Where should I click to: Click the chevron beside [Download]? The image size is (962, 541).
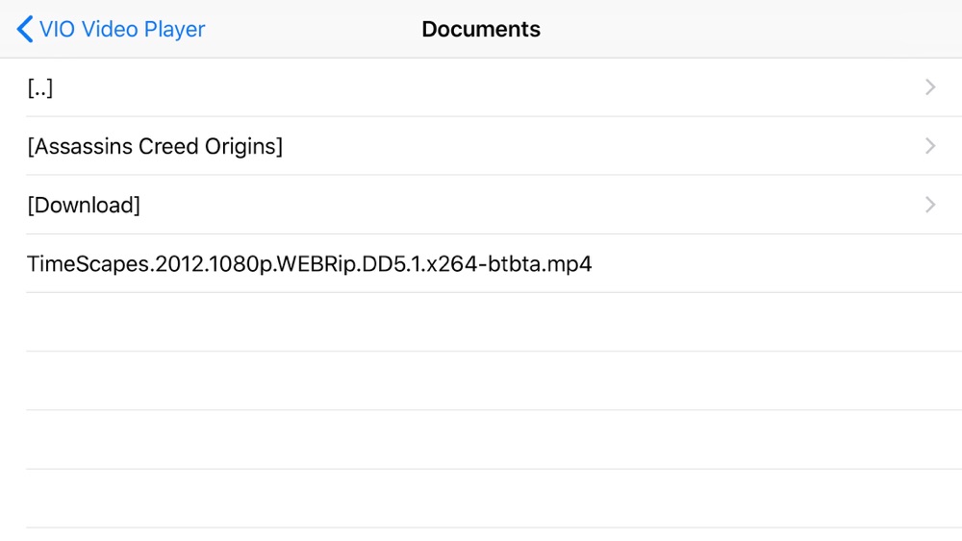click(930, 205)
